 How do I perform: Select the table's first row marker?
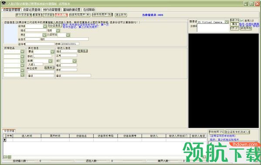[4, 140]
